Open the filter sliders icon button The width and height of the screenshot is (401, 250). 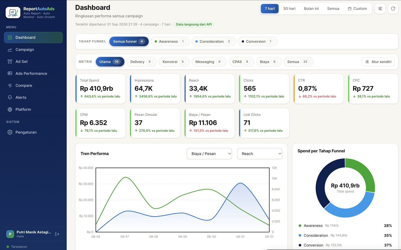point(380,8)
